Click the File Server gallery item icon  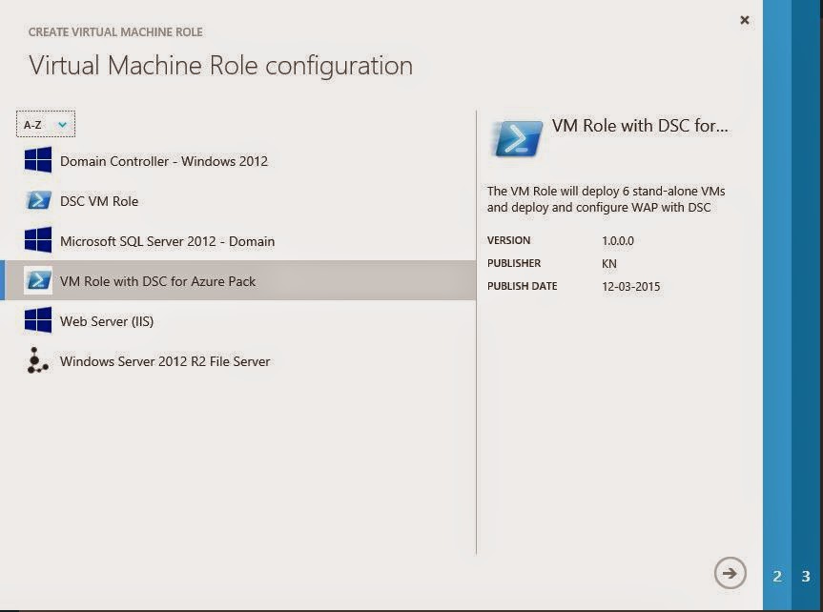pos(38,360)
